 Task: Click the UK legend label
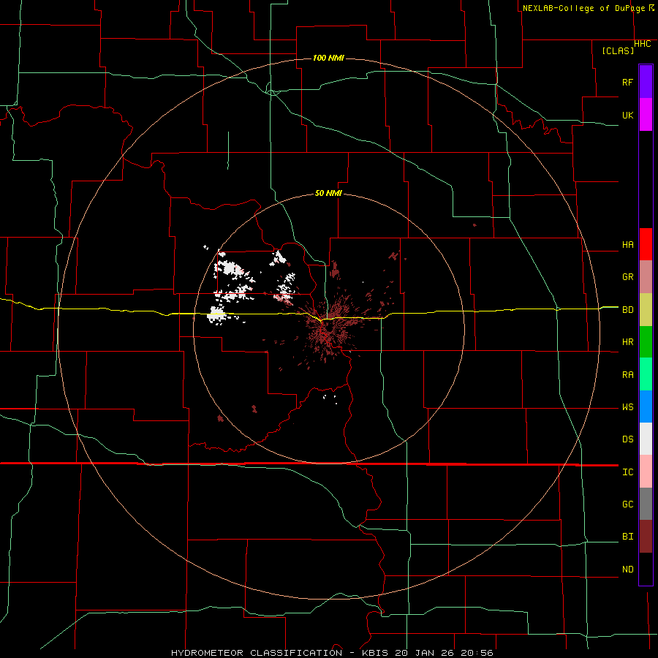tap(627, 115)
